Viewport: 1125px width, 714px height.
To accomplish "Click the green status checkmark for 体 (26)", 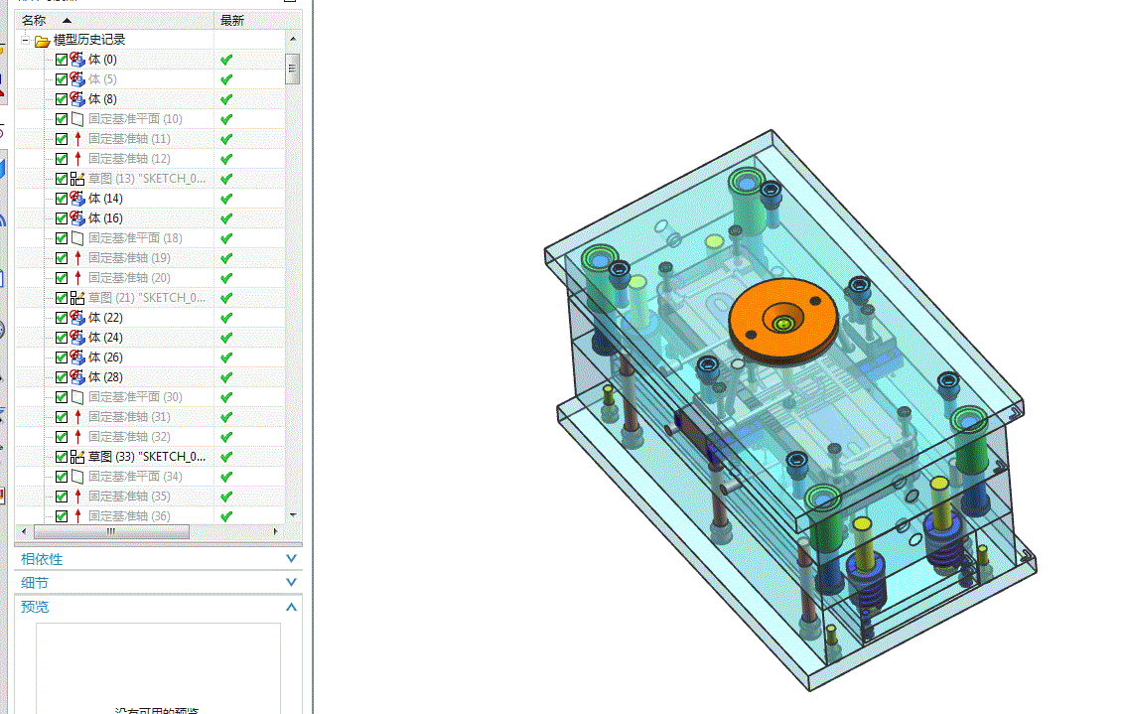I will pyautogui.click(x=226, y=357).
